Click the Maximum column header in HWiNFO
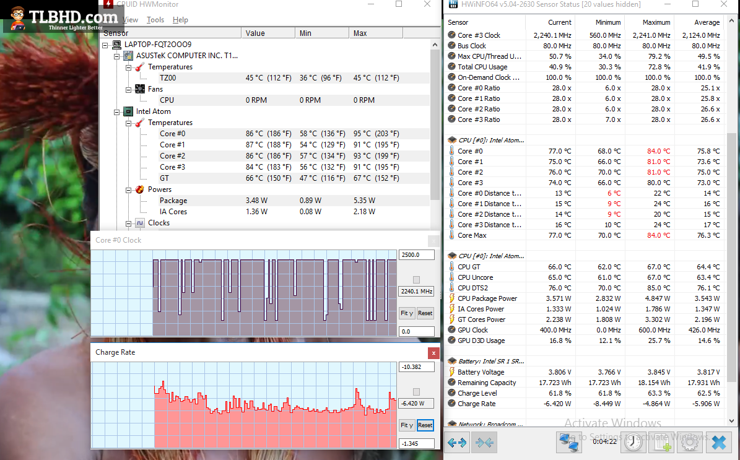This screenshot has width=740, height=460. point(649,22)
